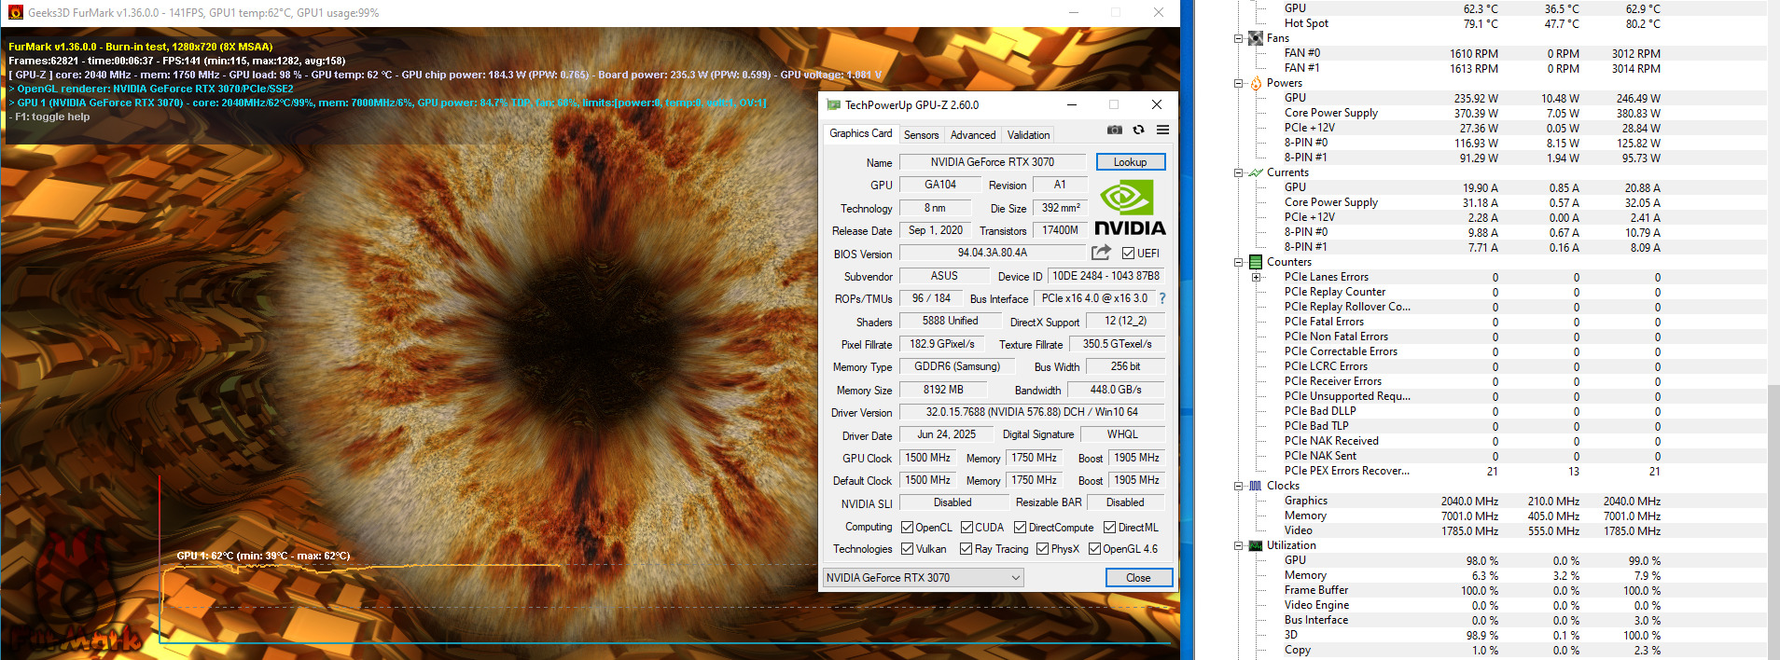Select the PCIe Replay Counter row

(1500, 292)
